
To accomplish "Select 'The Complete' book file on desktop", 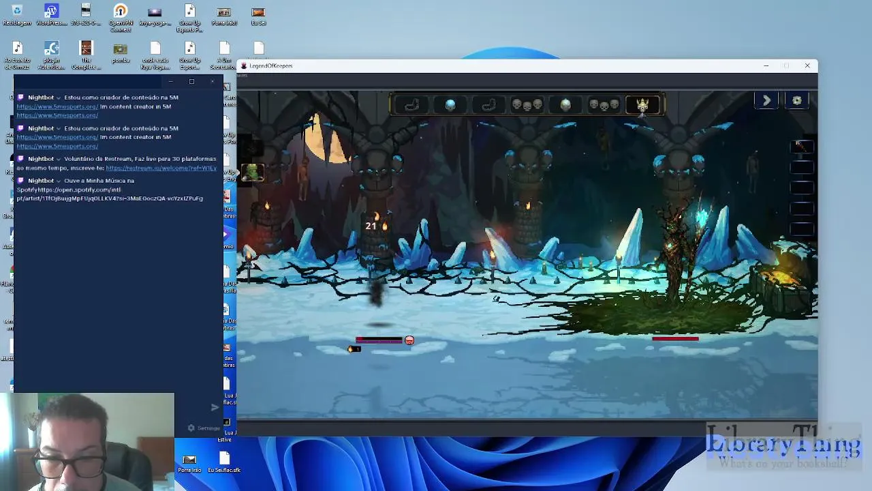I will (86, 56).
